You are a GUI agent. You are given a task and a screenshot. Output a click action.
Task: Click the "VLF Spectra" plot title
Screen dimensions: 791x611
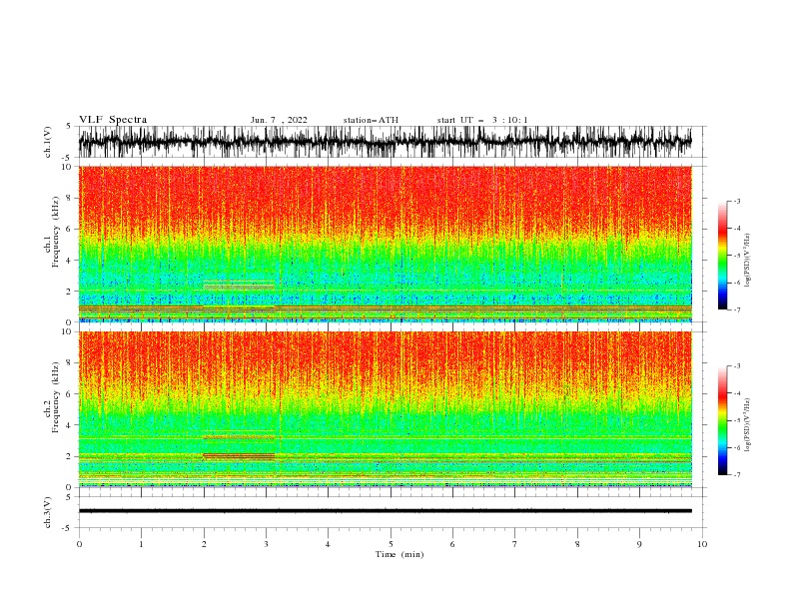113,120
